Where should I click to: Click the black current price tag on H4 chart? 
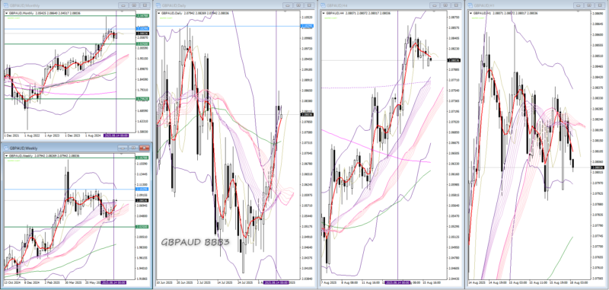(x=453, y=60)
